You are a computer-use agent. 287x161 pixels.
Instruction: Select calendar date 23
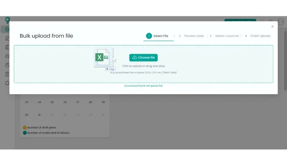pyautogui.click(x=27, y=102)
